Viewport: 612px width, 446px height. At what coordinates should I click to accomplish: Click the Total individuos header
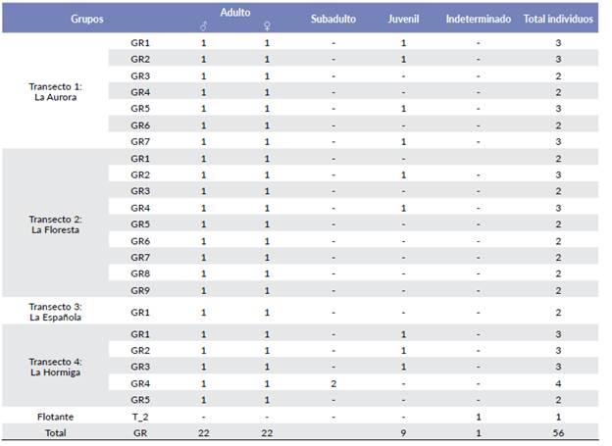558,19
